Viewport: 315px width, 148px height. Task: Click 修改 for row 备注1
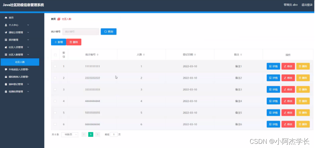click(x=288, y=66)
